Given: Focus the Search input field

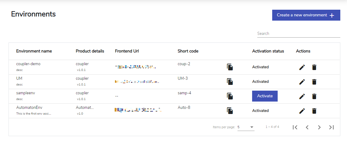Looking at the screenshot, I should point(299,34).
